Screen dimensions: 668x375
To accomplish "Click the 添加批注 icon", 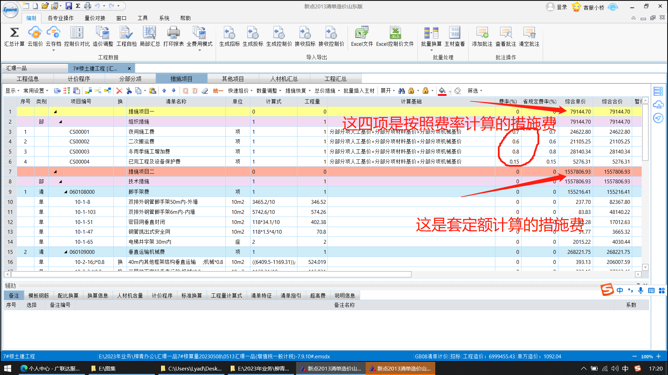I will [x=482, y=33].
